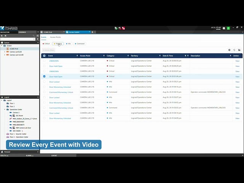This screenshot has width=244, height=183.
Task: Check the 01:58:15 Command Momentary Unlock checkbox
Action: click(44, 92)
